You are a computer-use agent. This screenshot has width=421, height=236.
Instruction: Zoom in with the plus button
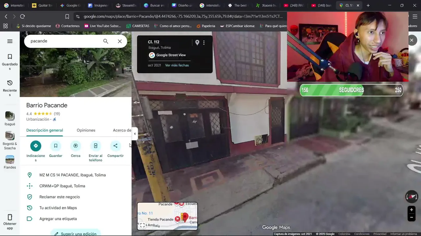pyautogui.click(x=411, y=210)
